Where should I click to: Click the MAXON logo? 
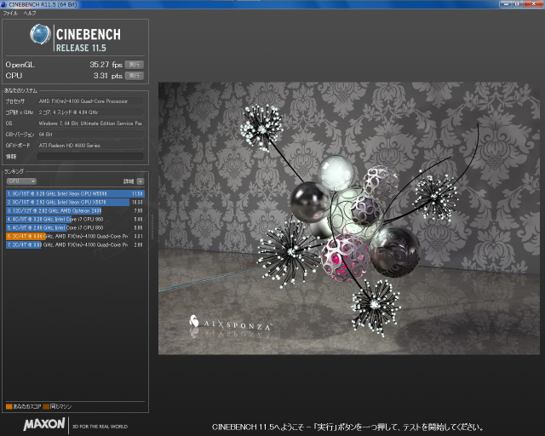[44, 424]
